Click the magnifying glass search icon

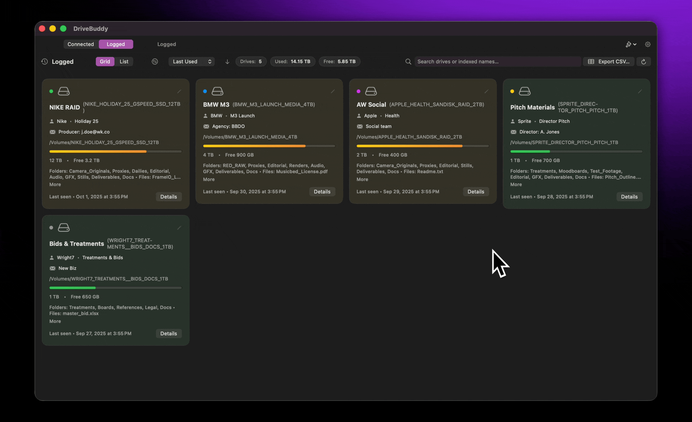tap(408, 61)
